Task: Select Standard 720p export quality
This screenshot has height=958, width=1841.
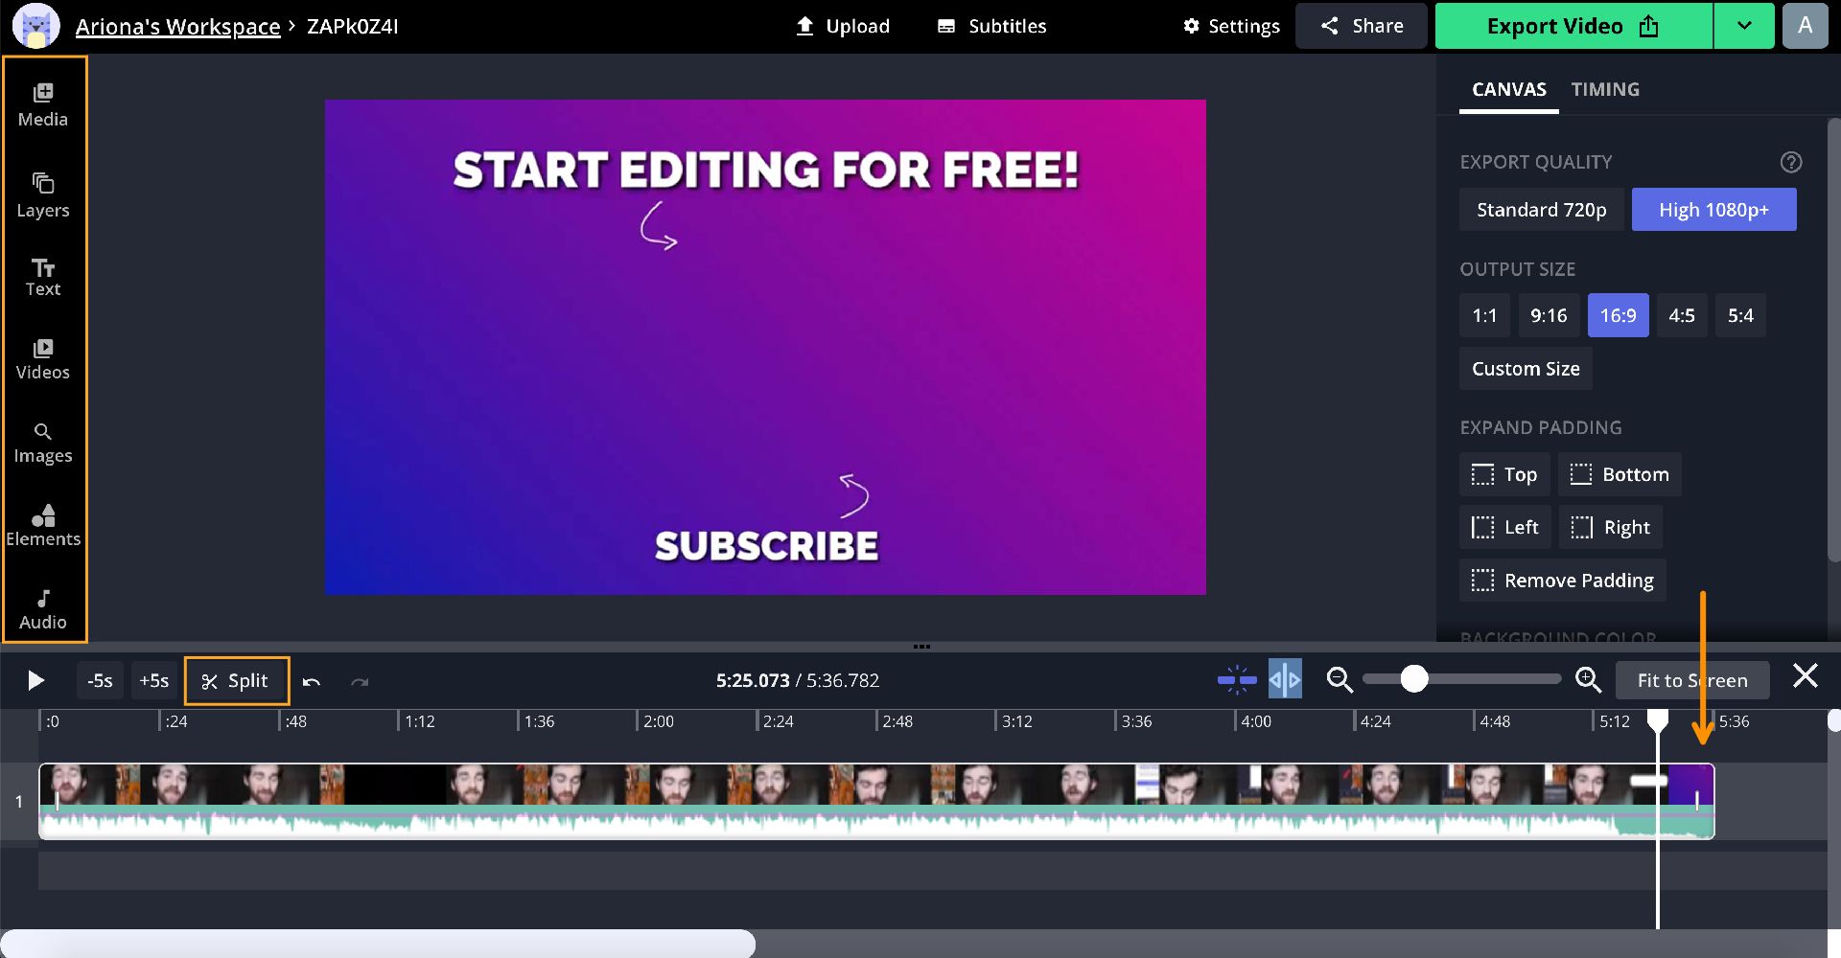Action: pos(1541,210)
